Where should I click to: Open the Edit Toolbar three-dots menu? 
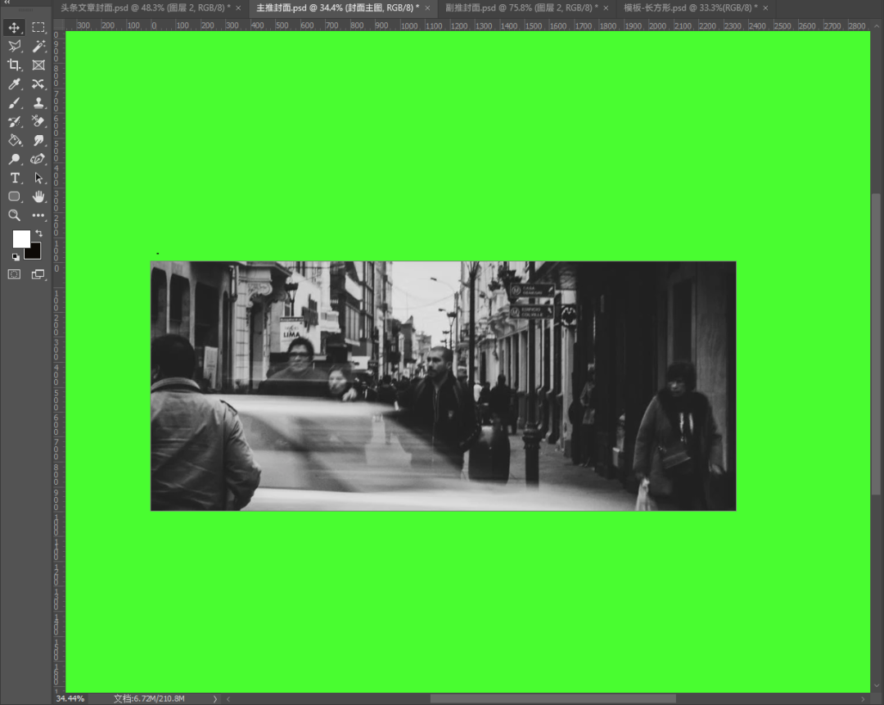(x=38, y=215)
